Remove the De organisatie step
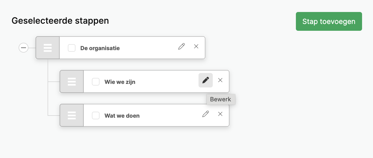The width and height of the screenshot is (373, 158). point(196,47)
